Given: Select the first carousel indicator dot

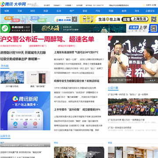Looking at the screenshot, I should (x=150, y=80).
